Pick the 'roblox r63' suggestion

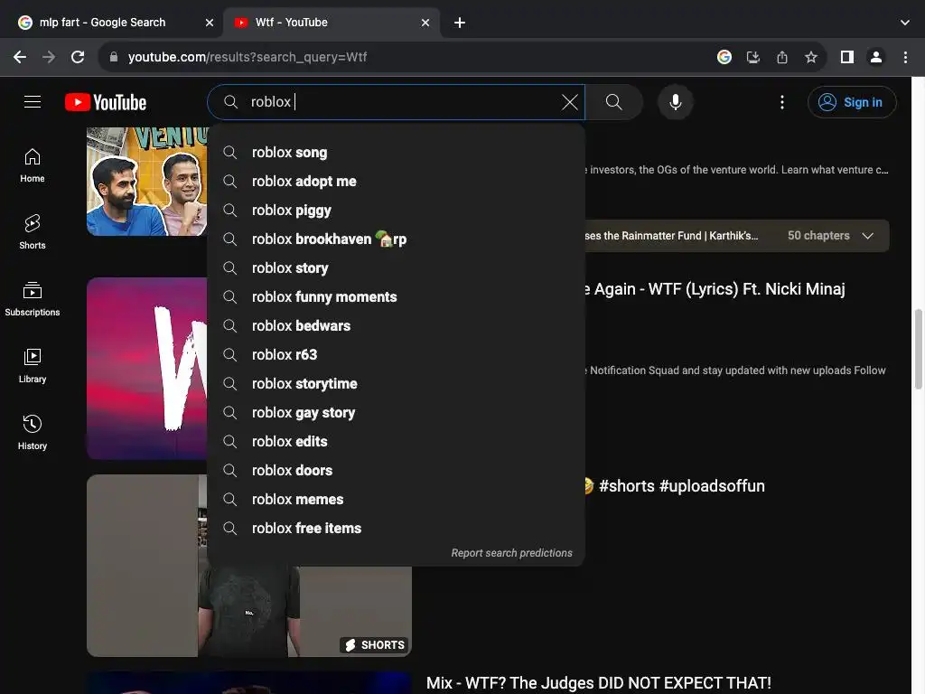coord(396,354)
